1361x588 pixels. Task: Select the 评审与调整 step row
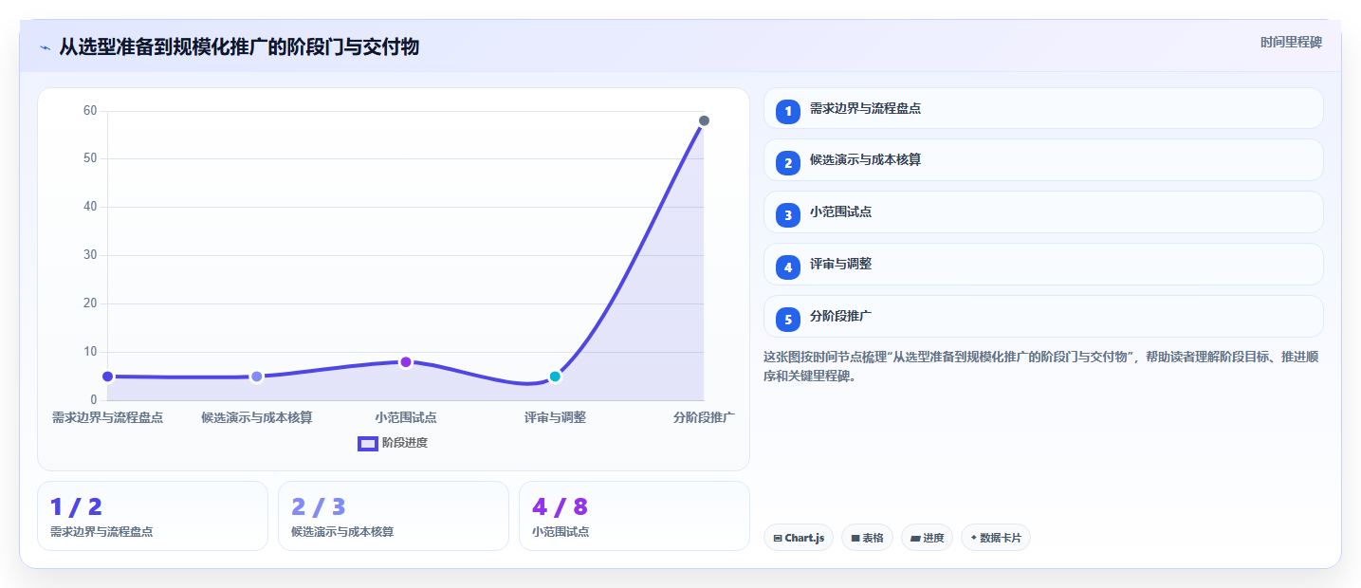1043,264
